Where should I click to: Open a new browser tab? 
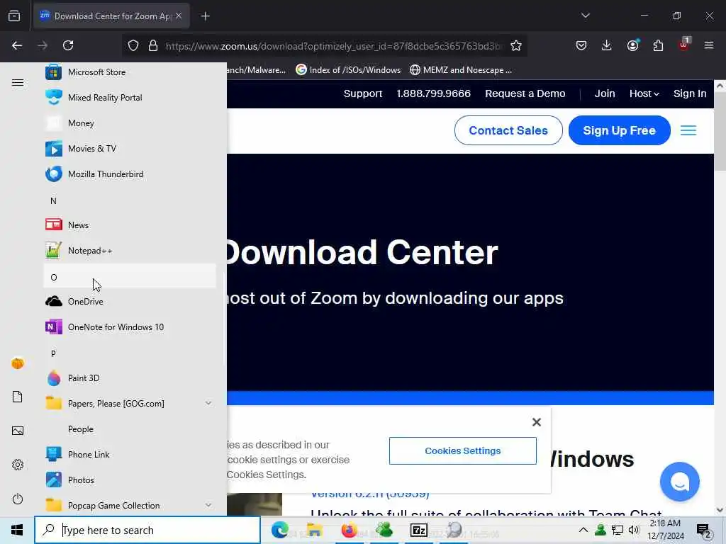coord(205,16)
